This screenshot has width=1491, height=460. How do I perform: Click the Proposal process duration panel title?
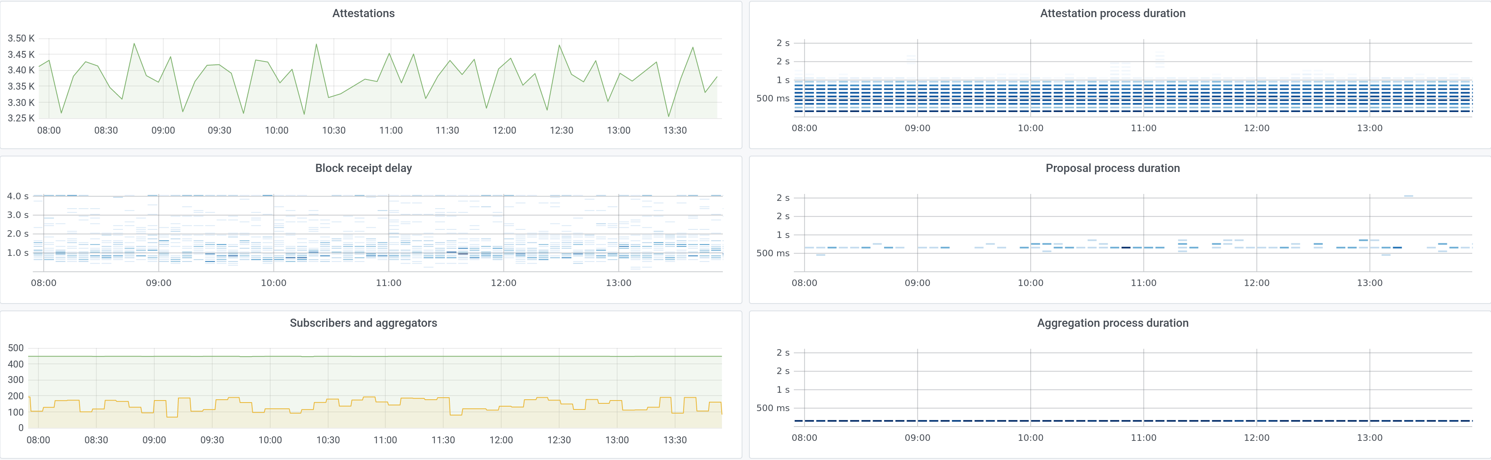(1113, 168)
